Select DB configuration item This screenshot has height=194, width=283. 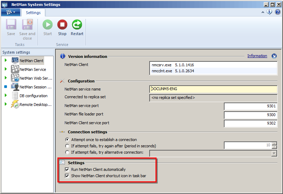pos(34,96)
